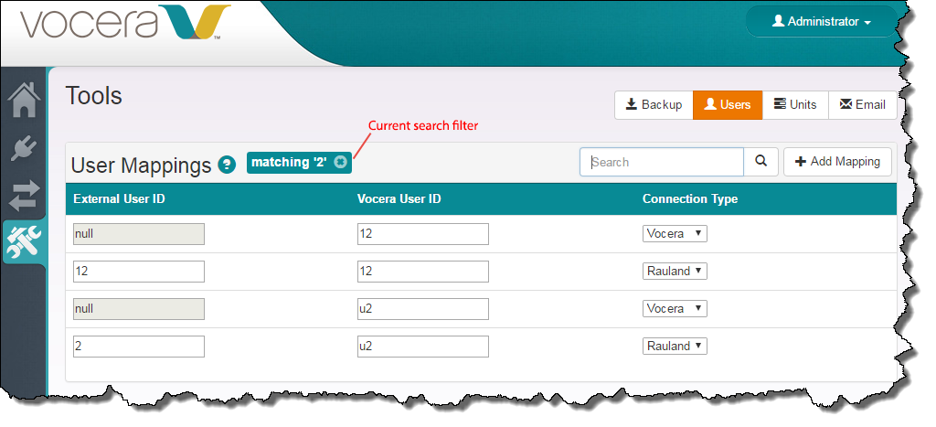Click the Tools page title
Screen dimensions: 936x427
coord(94,96)
